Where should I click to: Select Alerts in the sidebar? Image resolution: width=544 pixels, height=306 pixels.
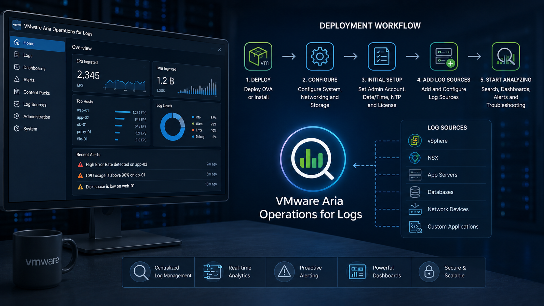pos(37,80)
